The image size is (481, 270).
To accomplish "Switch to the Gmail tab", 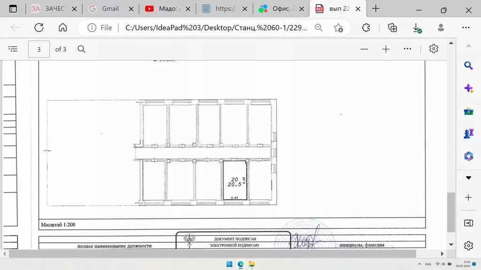I will coord(107,8).
